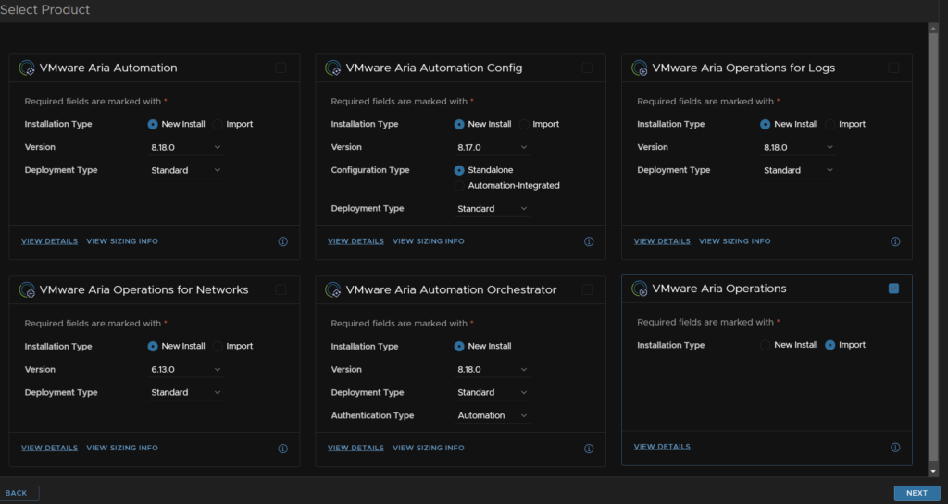This screenshot has height=504, width=948.
Task: Open View Details for VMware Aria Automation
Action: coord(50,241)
